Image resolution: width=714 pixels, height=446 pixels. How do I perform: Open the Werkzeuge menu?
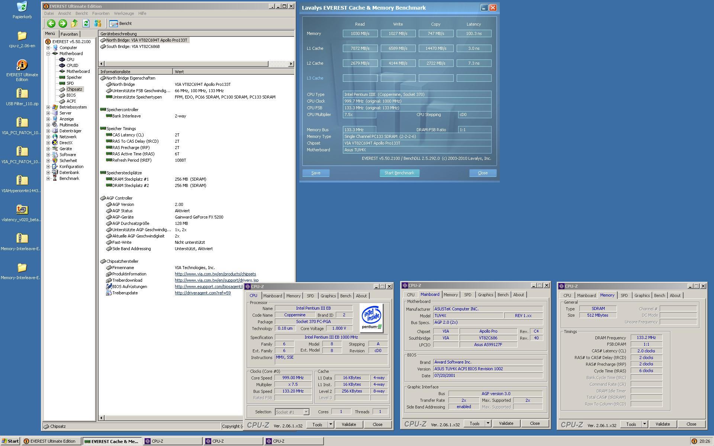point(123,13)
